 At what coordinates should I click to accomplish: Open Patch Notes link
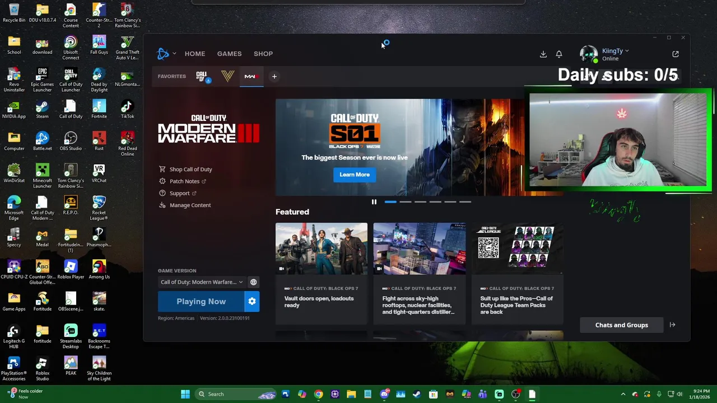183,181
